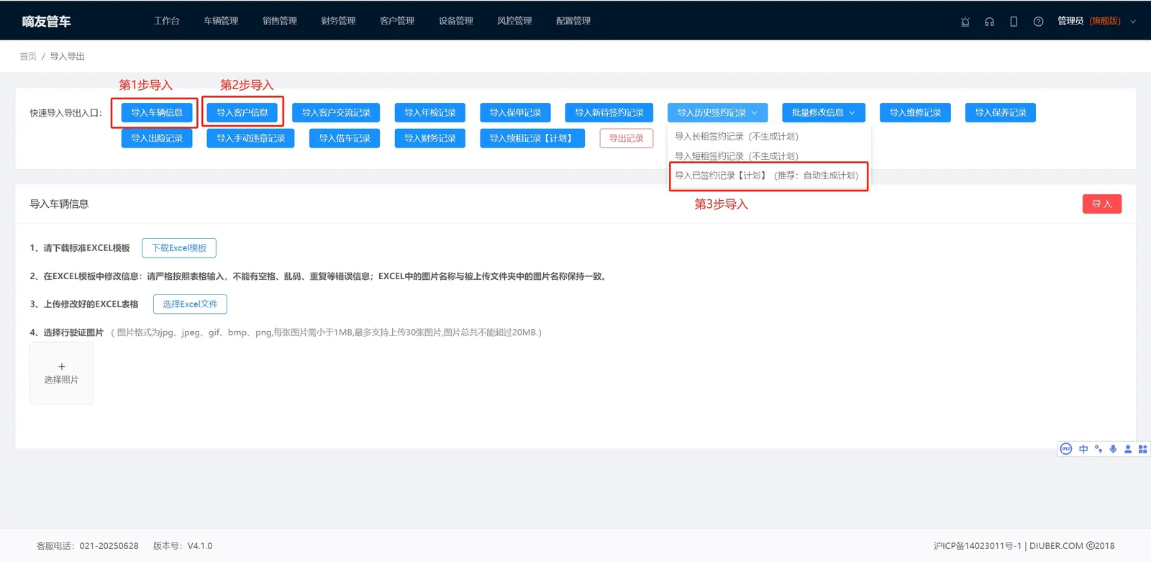The image size is (1151, 562).
Task: Click the 选择Excel文件 button
Action: click(190, 304)
